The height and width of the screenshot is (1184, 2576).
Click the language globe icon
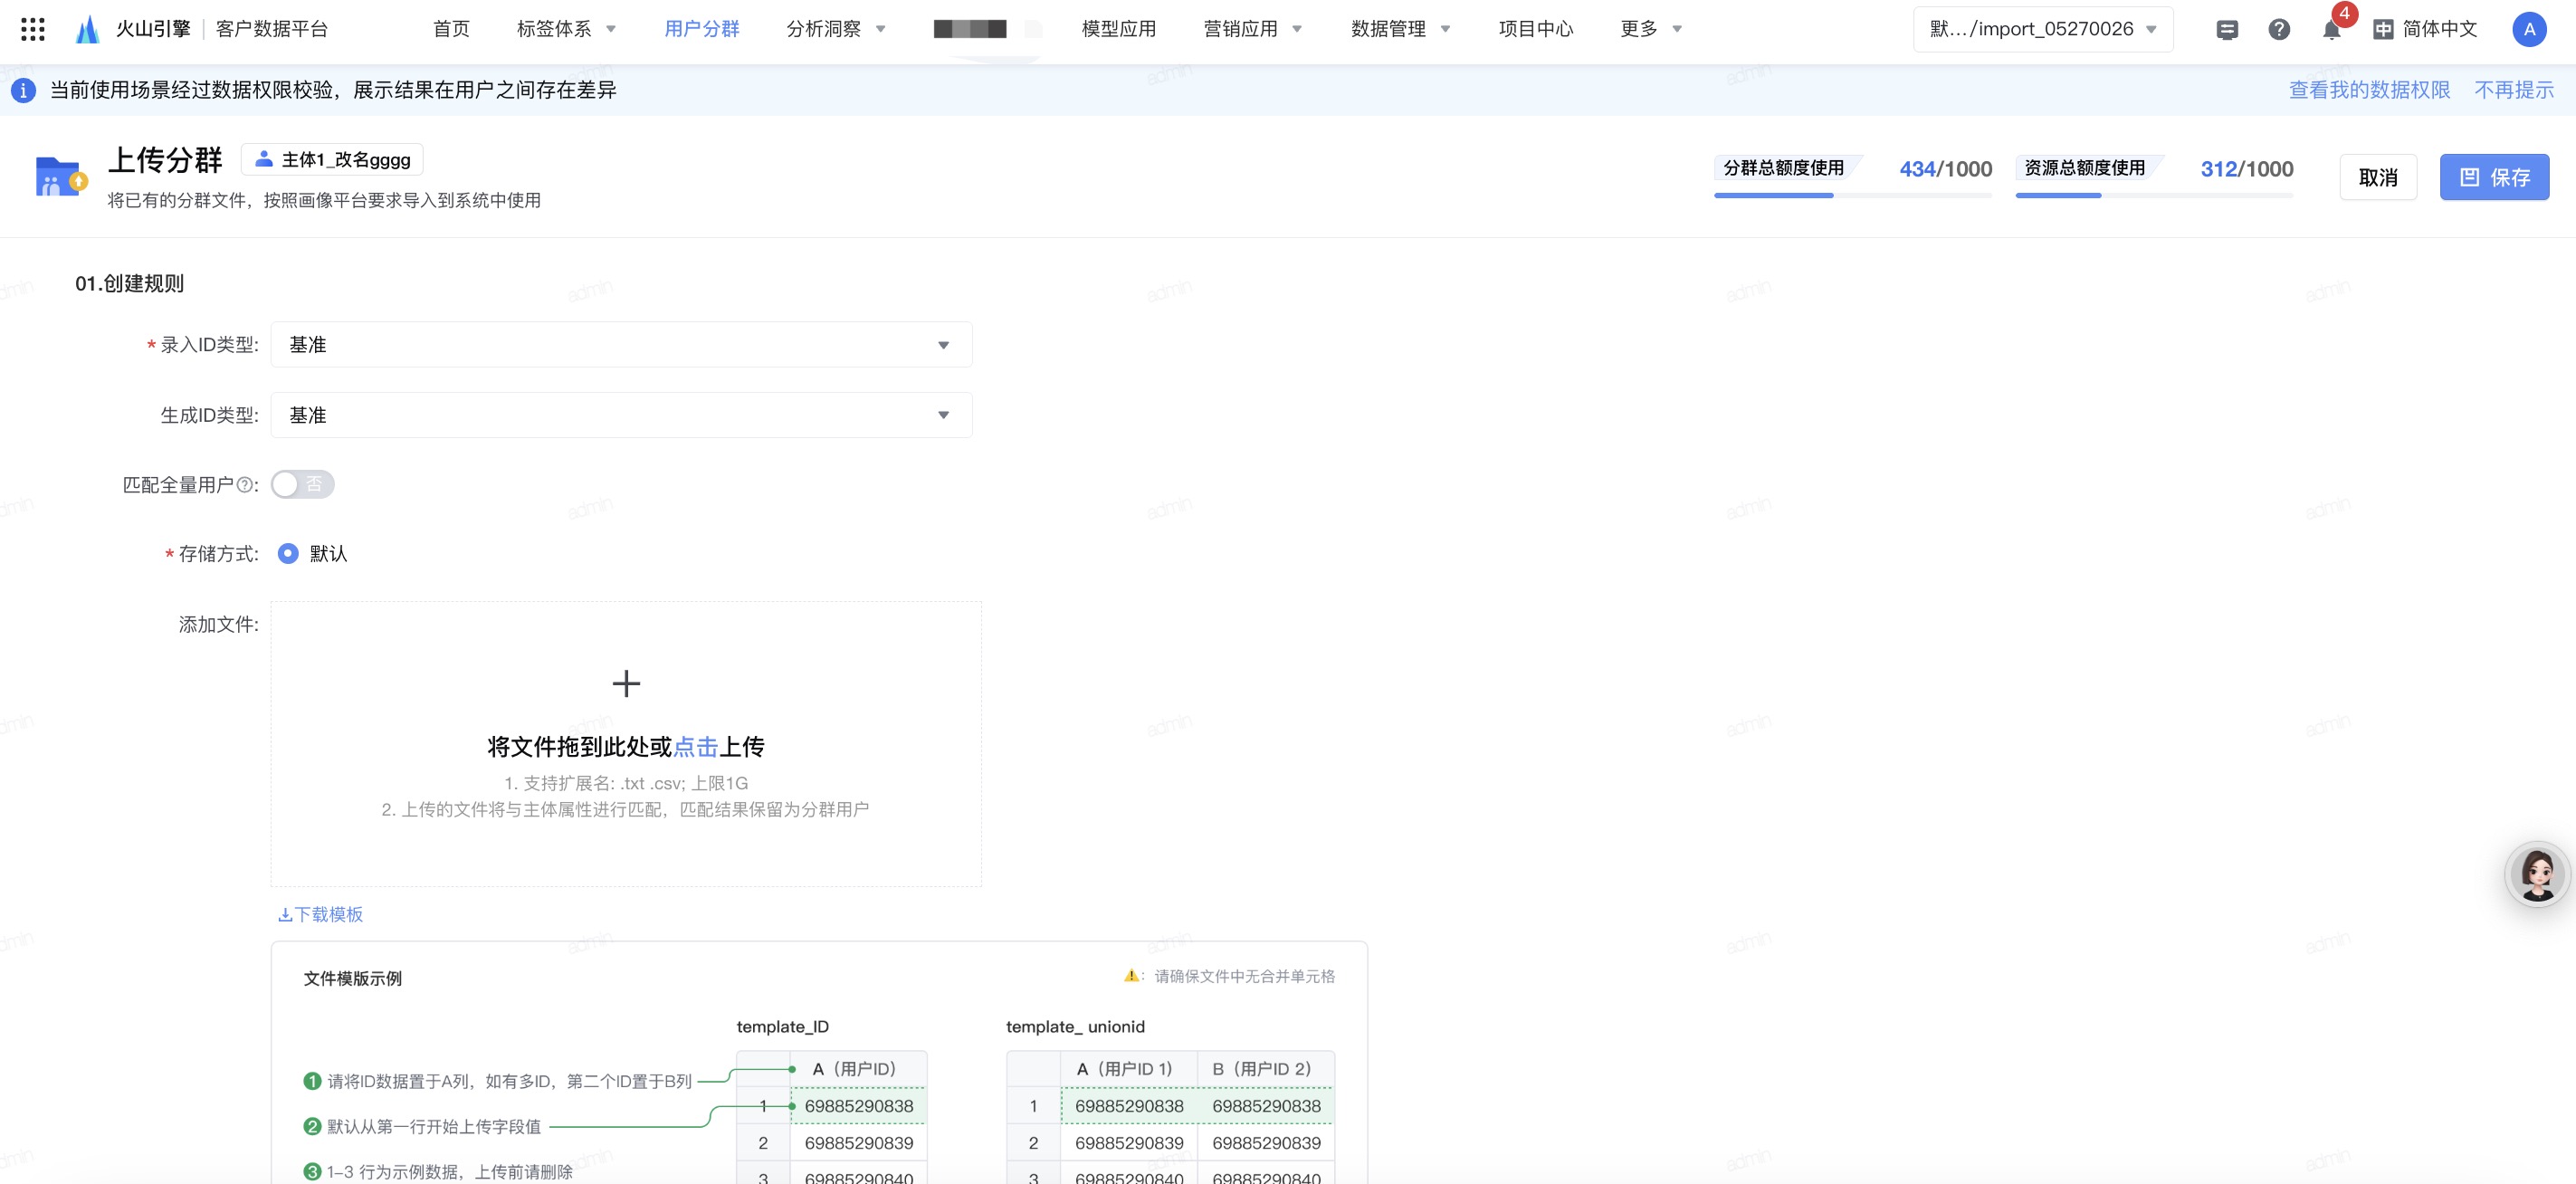coord(2383,29)
